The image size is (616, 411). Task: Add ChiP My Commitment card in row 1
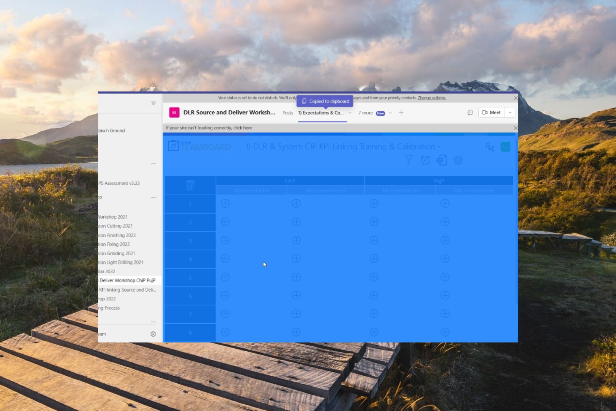coord(296,203)
